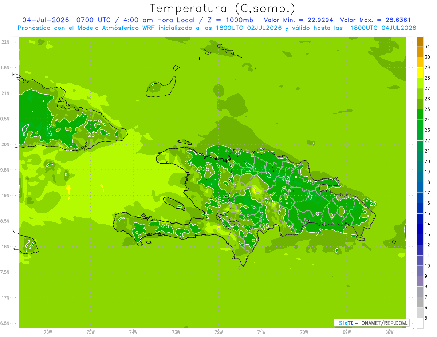The width and height of the screenshot is (437, 337).
Task: Click the "Temperatura (C,somb.)" map title
Action: 222,8
